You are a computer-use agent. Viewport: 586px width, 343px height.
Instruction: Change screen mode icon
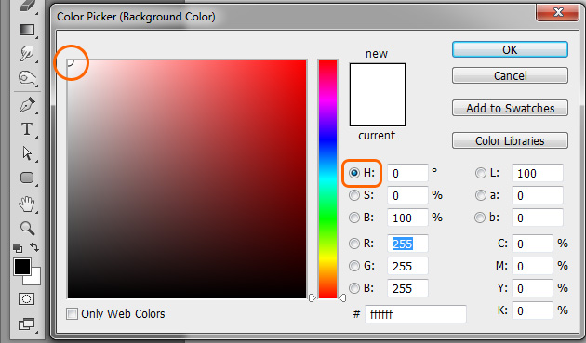27,323
